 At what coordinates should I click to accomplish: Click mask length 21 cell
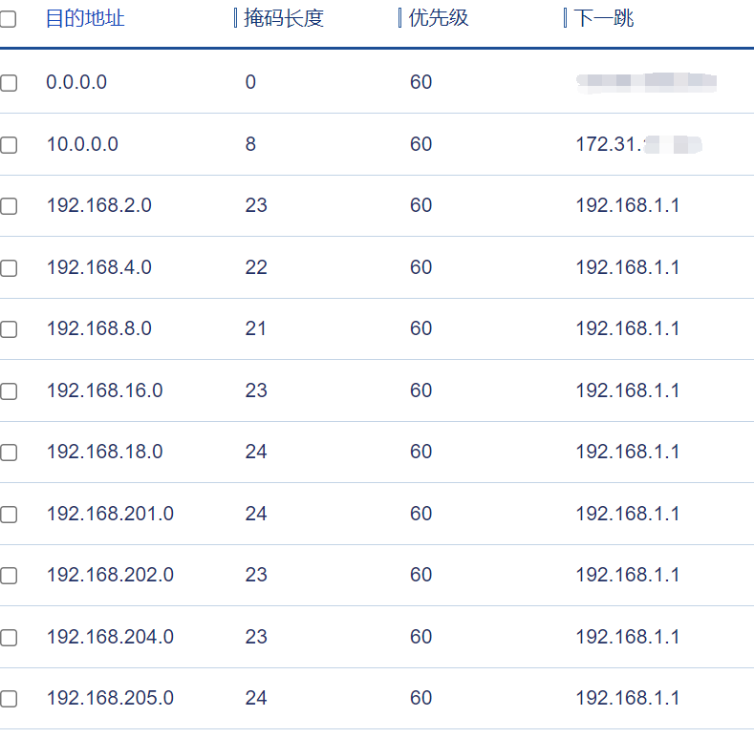tap(256, 328)
